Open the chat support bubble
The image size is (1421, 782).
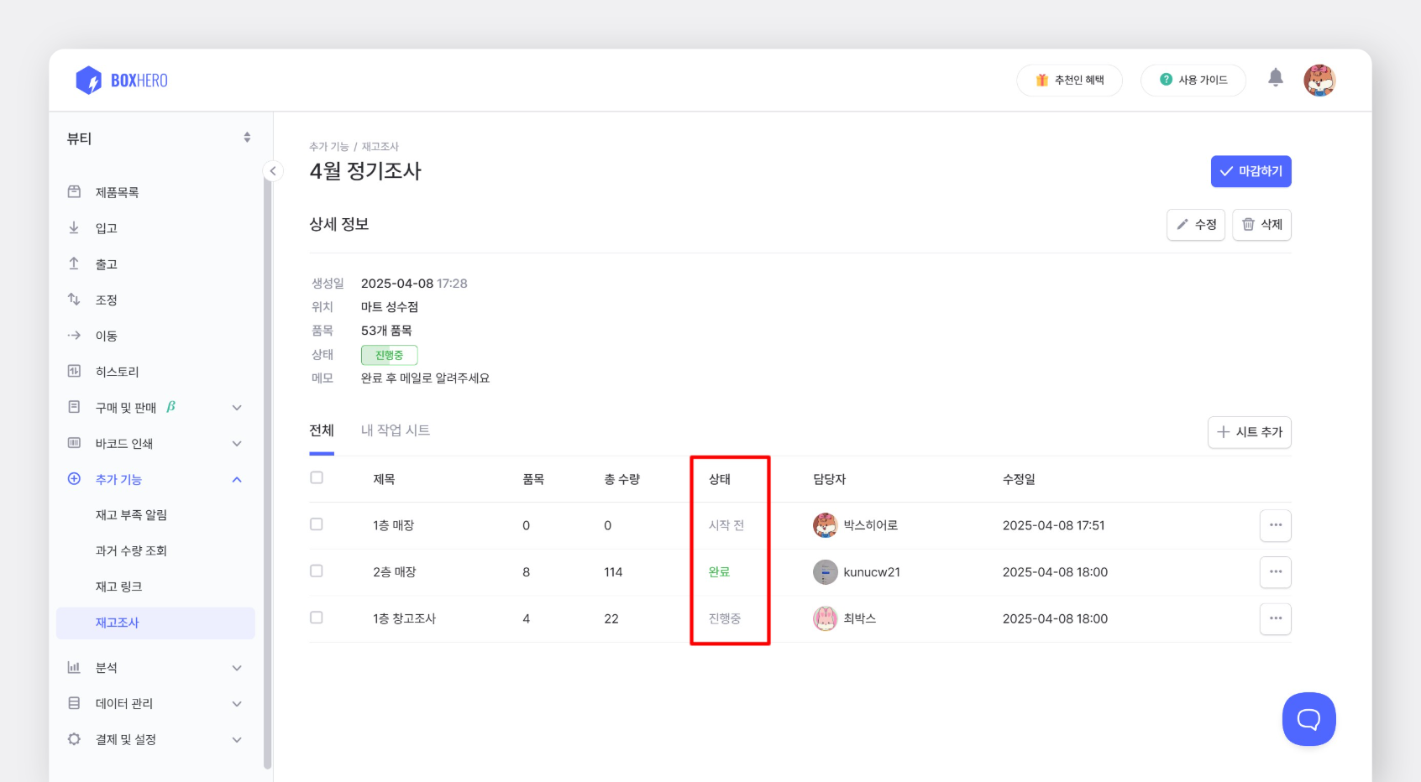(1308, 719)
